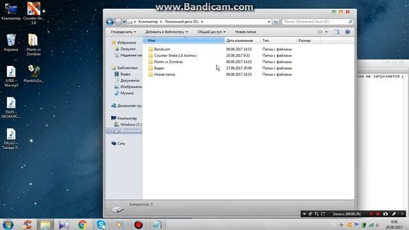Select the Компьютер desktop icon
Image resolution: width=409 pixels, height=230 pixels.
point(11,11)
